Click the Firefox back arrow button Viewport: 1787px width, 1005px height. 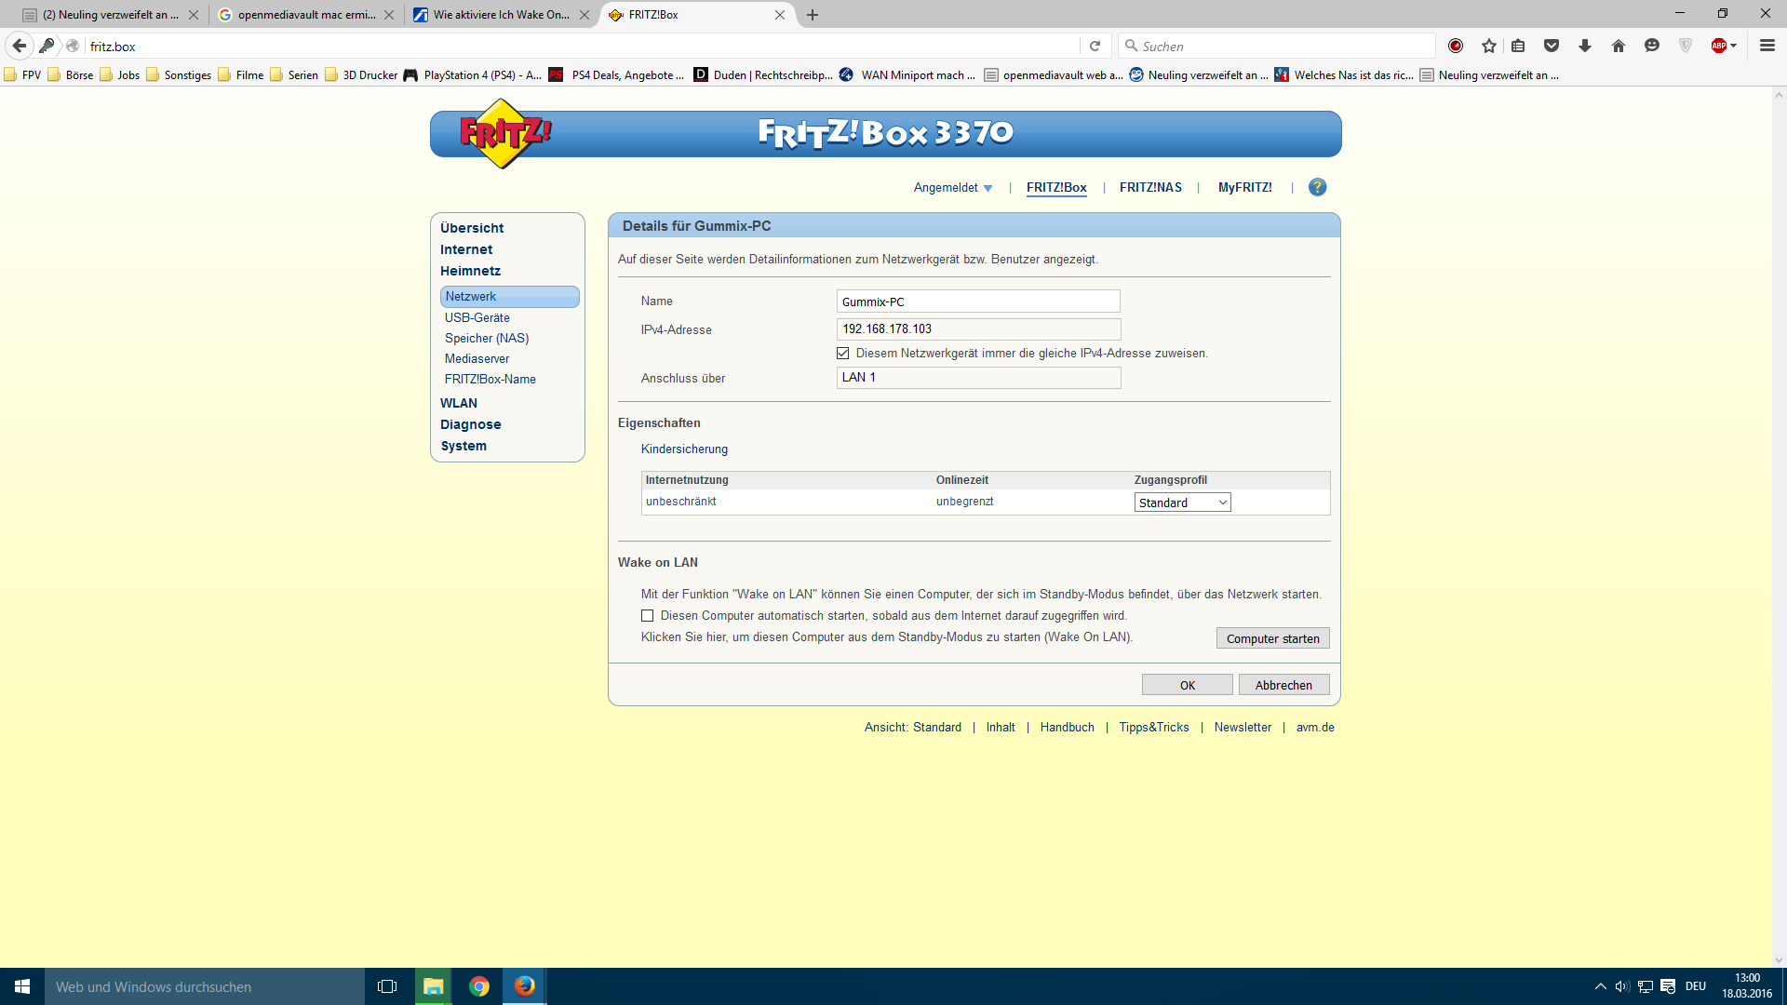[x=20, y=46]
